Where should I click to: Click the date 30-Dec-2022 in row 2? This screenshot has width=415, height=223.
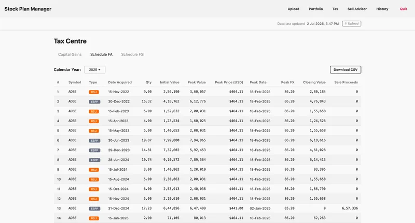click(119, 101)
